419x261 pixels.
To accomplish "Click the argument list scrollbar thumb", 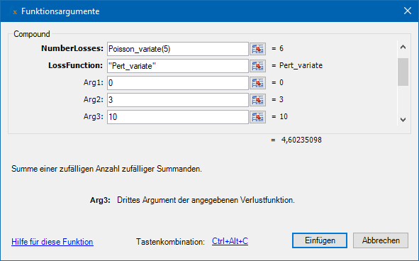I will (x=403, y=72).
